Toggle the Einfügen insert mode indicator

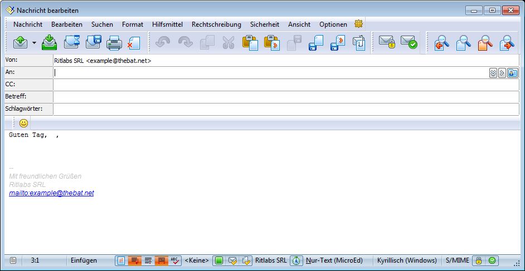click(84, 260)
